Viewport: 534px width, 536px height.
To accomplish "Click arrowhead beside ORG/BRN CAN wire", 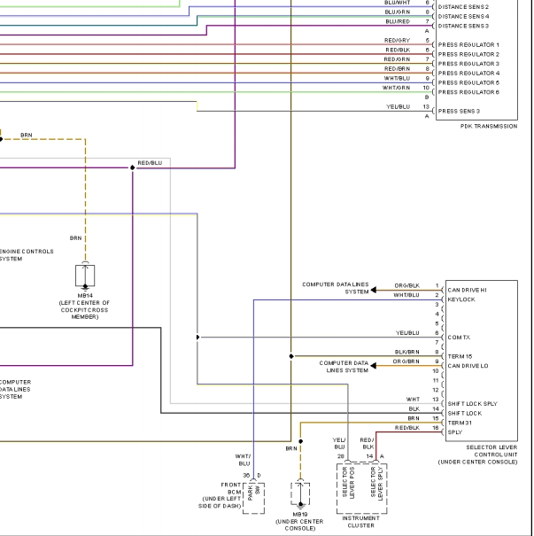I will 374,366.
